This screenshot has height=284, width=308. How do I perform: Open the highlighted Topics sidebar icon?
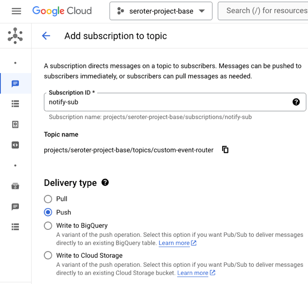coord(15,84)
